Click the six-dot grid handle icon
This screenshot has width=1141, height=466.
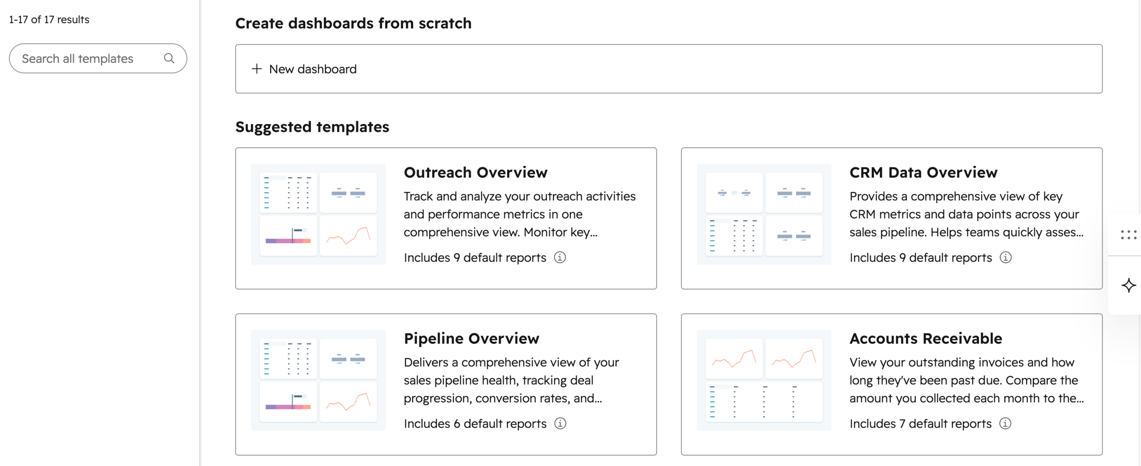click(1129, 235)
